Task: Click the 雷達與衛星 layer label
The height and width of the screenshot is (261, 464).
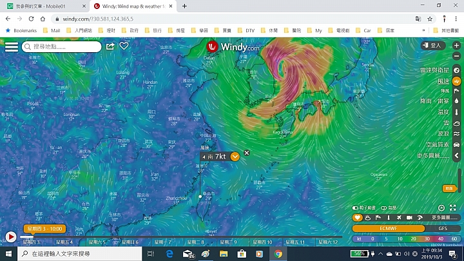Action: coord(434,70)
